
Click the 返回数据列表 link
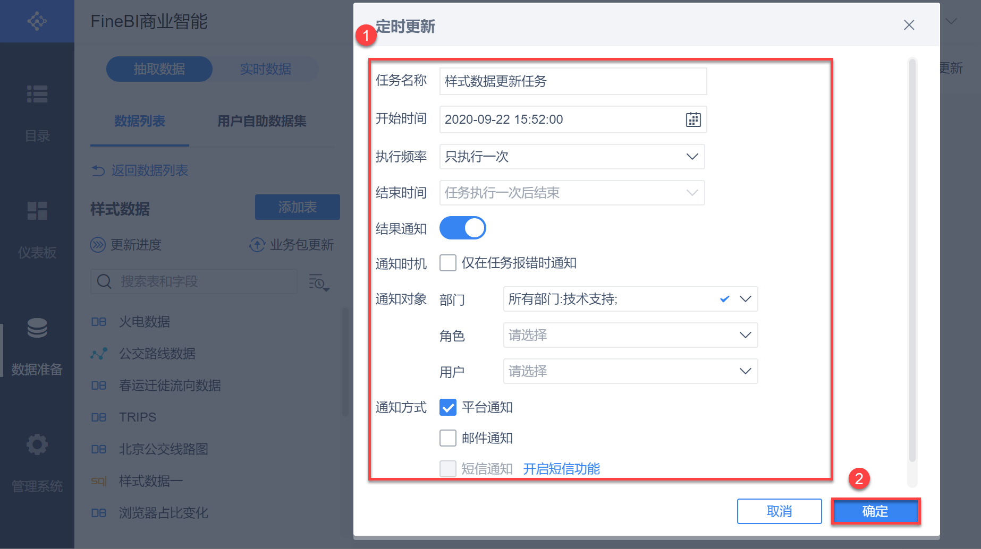pyautogui.click(x=150, y=170)
